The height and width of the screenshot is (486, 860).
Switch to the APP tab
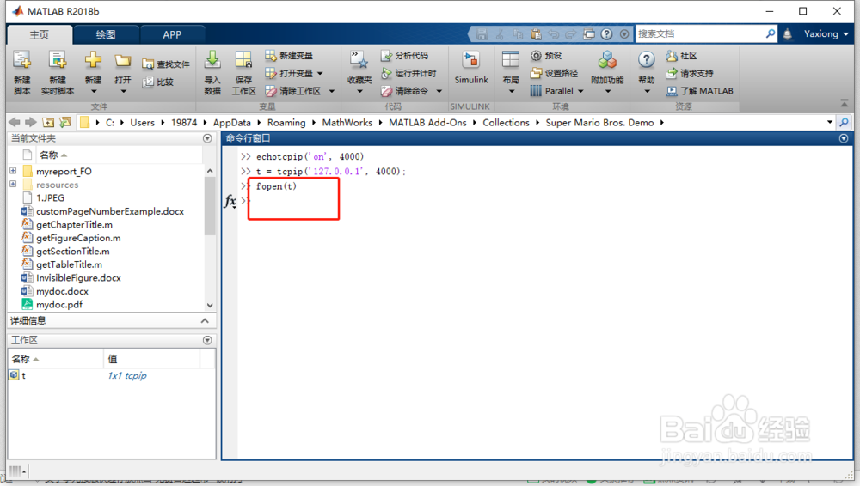pyautogui.click(x=172, y=34)
